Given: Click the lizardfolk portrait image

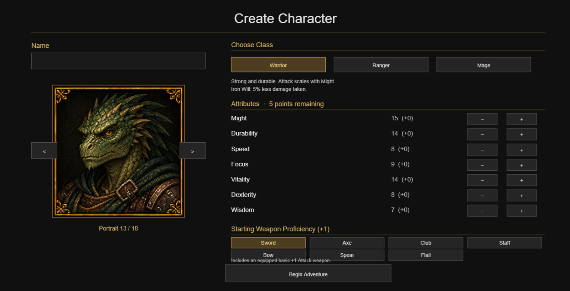Looking at the screenshot, I should (118, 151).
